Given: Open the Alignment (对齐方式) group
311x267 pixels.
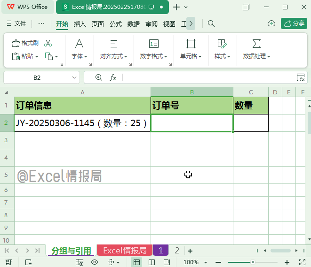Looking at the screenshot, I should click(113, 49).
